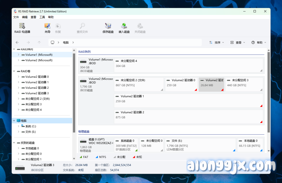Image resolution: width=282 pixels, height=183 pixels.
Task: Click the back navigation arrow
Action: pyautogui.click(x=17, y=42)
